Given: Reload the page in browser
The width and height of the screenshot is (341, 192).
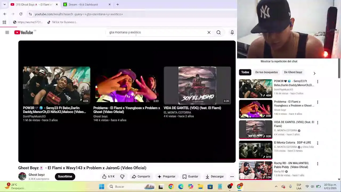Looking at the screenshot, I should point(21,14).
